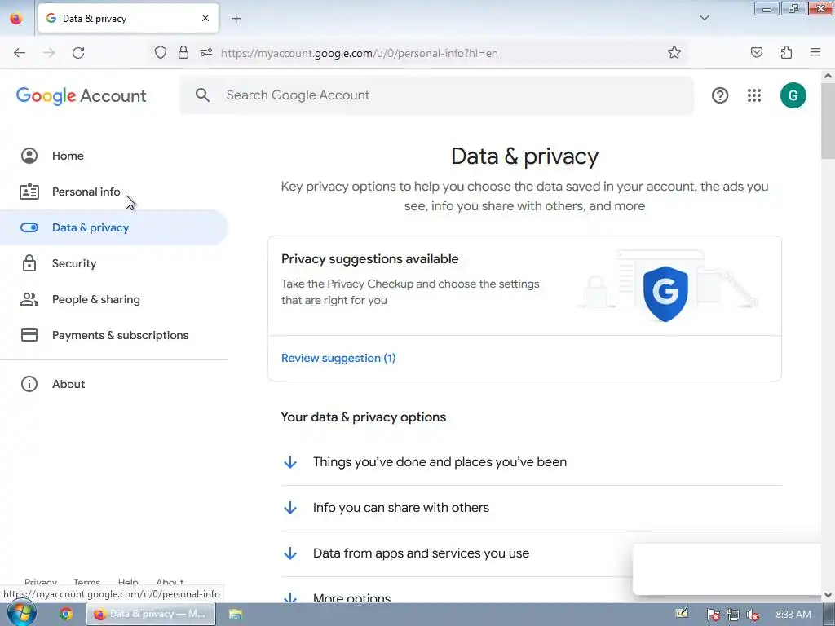Open Personal info in the sidebar

click(114, 192)
